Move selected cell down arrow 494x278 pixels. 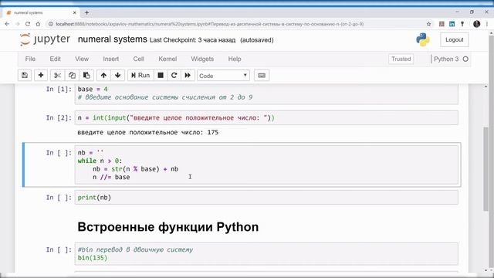pyautogui.click(x=118, y=76)
